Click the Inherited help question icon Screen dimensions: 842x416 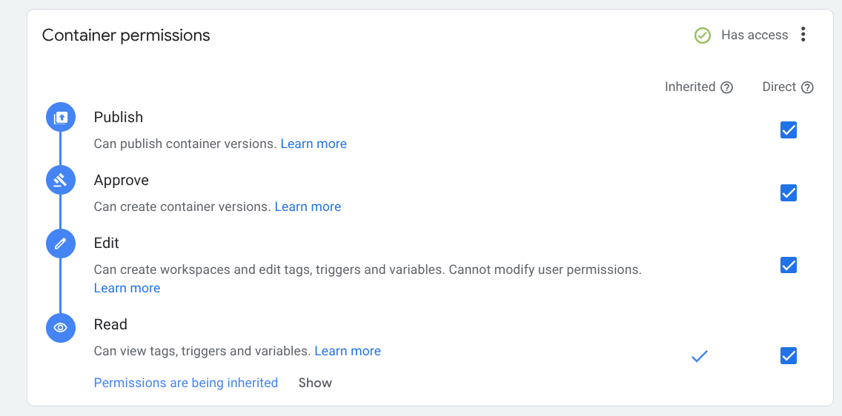coord(726,87)
